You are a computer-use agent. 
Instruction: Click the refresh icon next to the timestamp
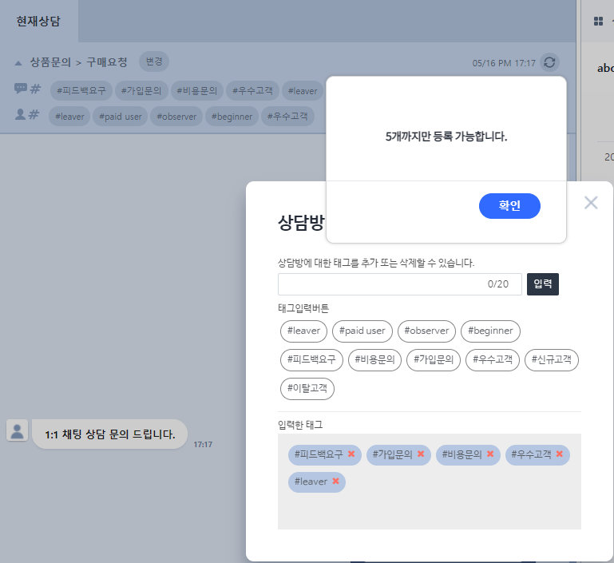549,62
